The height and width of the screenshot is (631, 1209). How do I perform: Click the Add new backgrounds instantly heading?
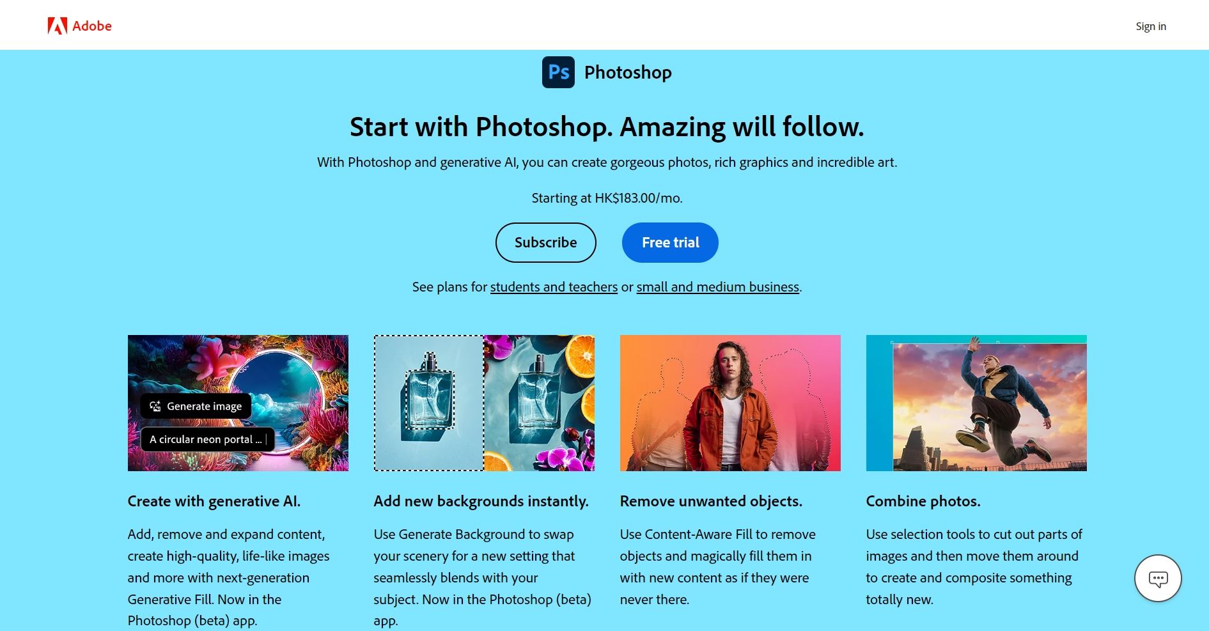click(481, 501)
